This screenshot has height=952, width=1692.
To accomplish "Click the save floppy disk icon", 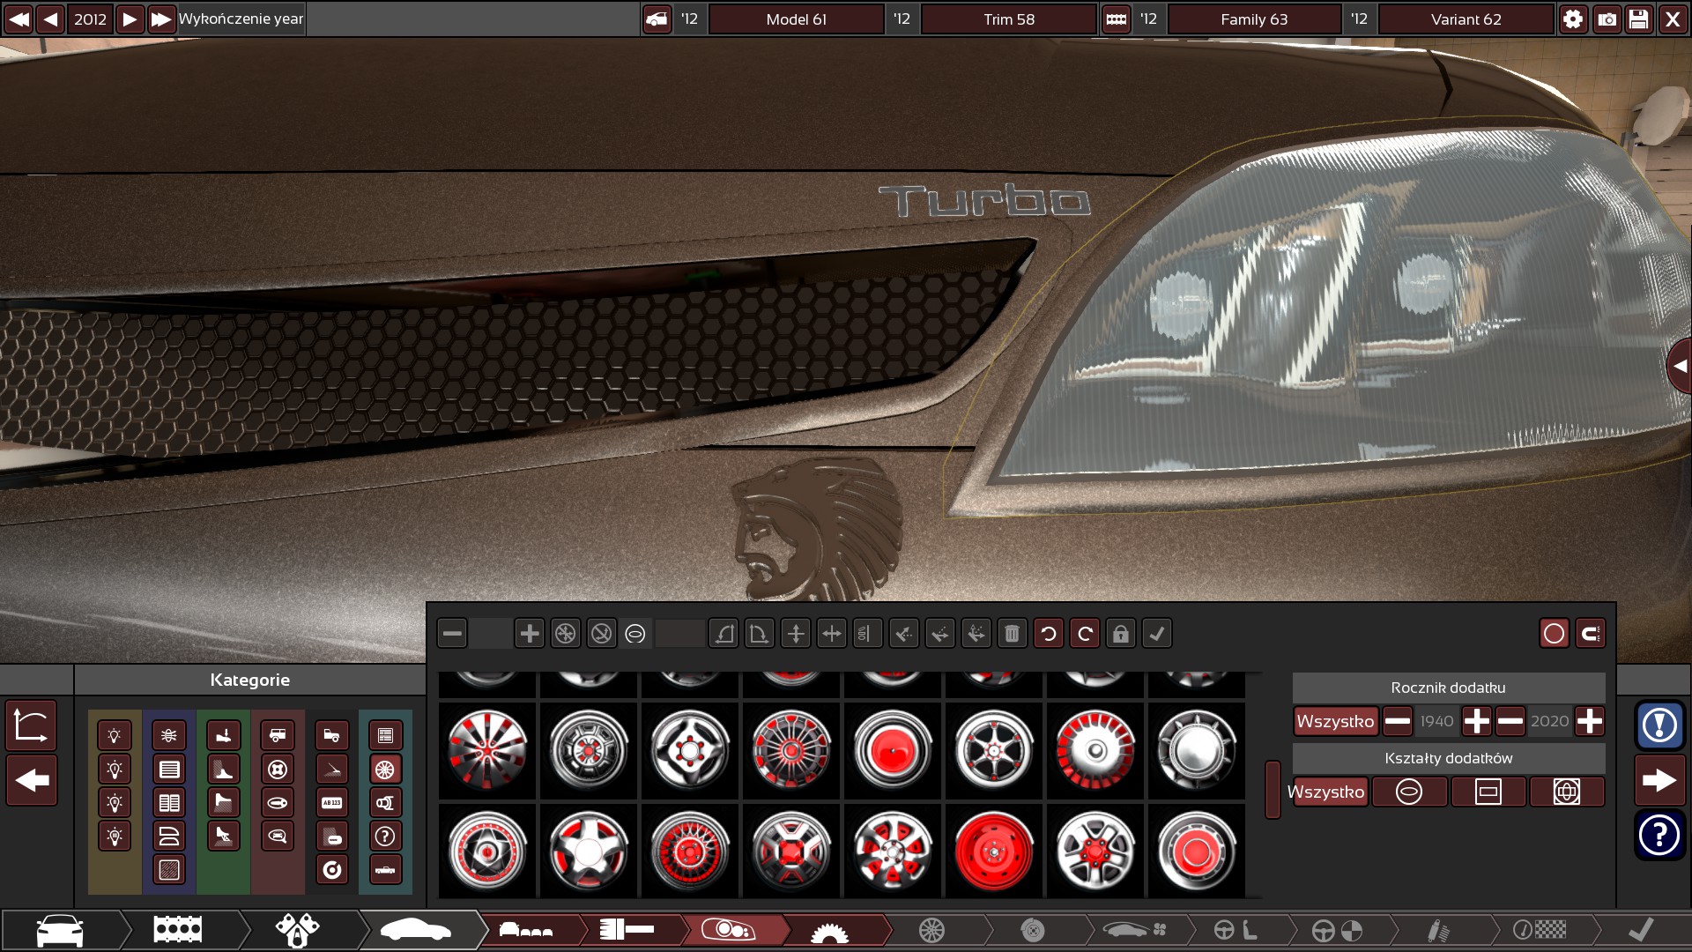I will pos(1639,19).
